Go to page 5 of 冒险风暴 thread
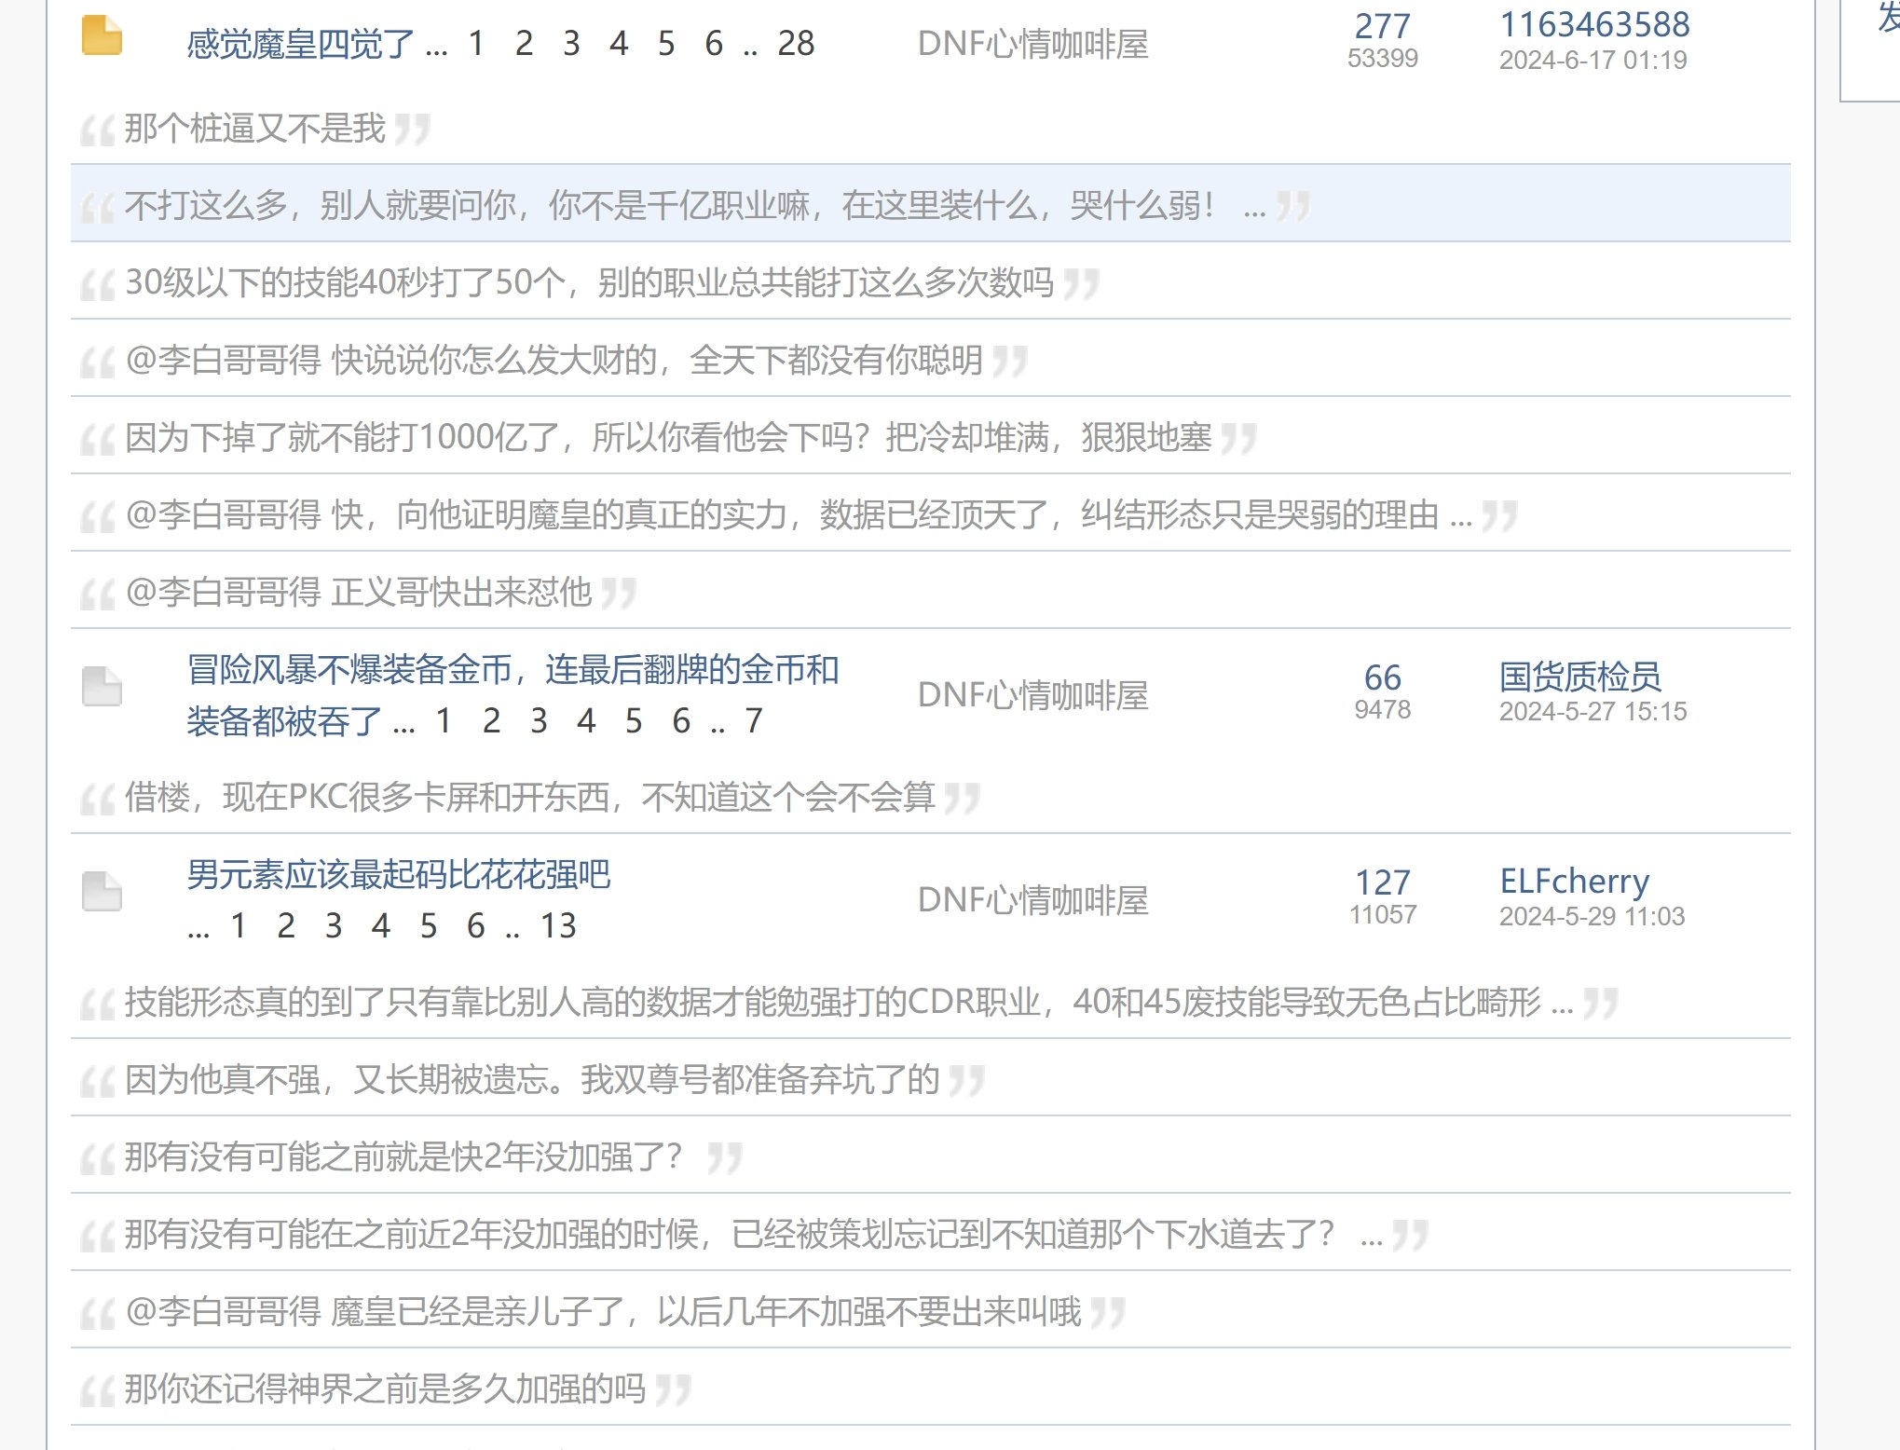The image size is (1900, 1450). point(634,720)
